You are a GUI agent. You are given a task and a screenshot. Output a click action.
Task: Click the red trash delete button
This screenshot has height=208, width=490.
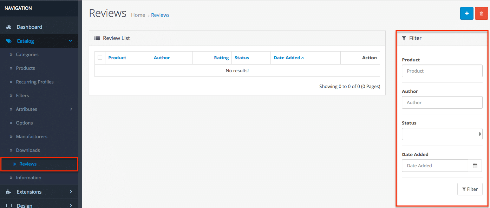(x=481, y=13)
